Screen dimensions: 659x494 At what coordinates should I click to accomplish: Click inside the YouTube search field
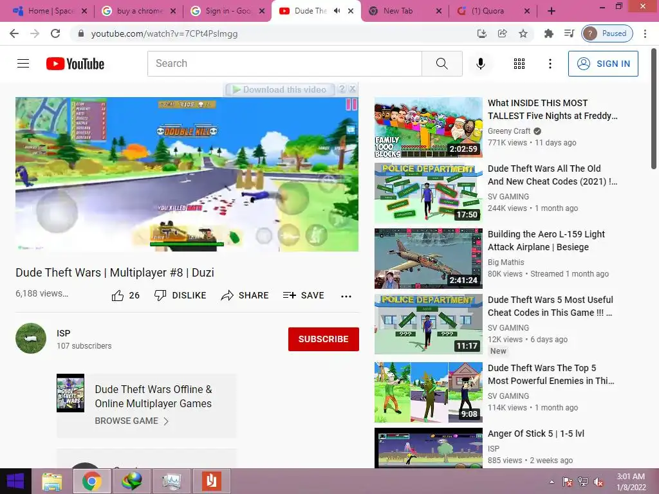pos(284,64)
